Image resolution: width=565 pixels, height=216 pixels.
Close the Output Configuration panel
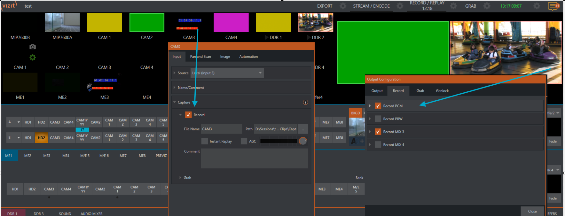[532, 211]
